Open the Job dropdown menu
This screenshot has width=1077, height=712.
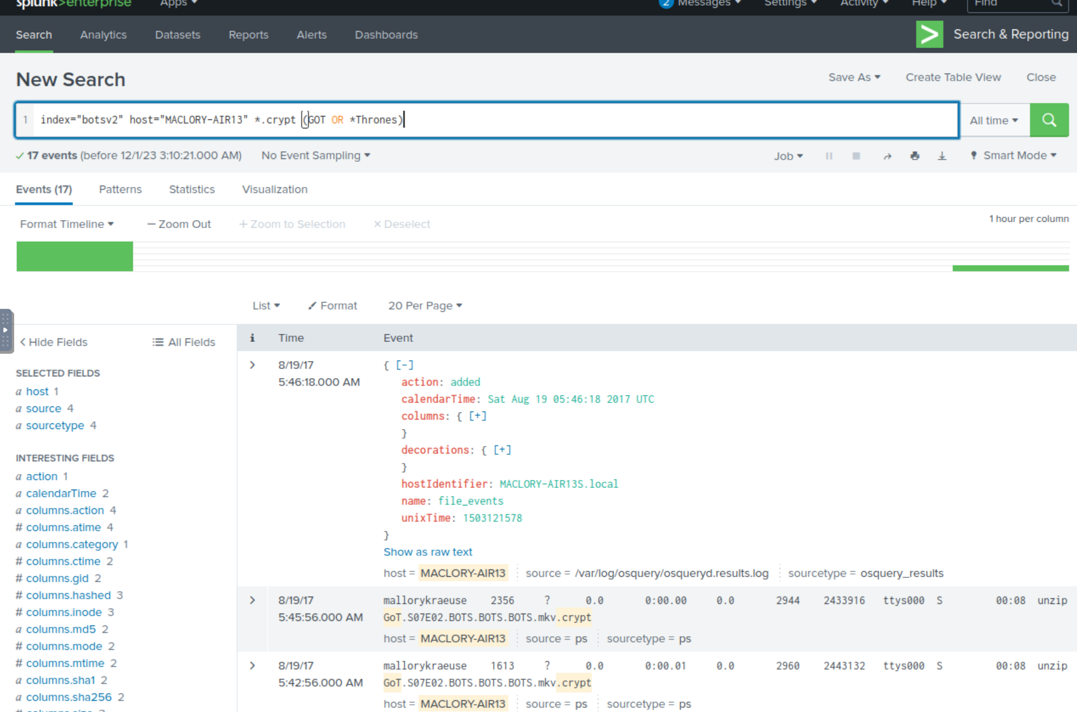click(x=788, y=156)
